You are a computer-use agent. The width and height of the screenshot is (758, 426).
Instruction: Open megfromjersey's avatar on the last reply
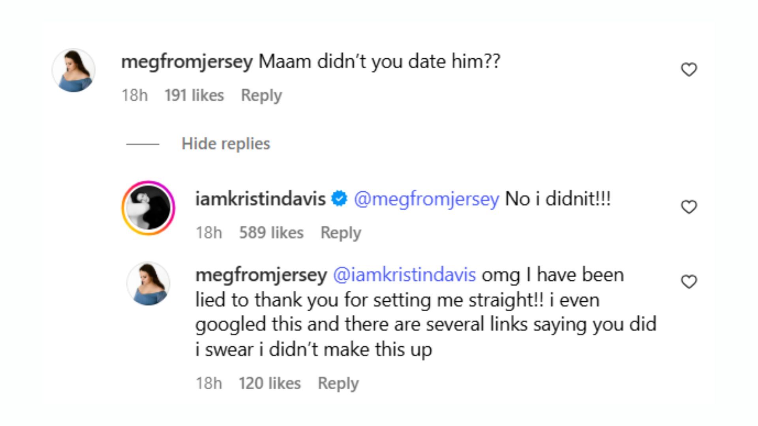pos(148,283)
